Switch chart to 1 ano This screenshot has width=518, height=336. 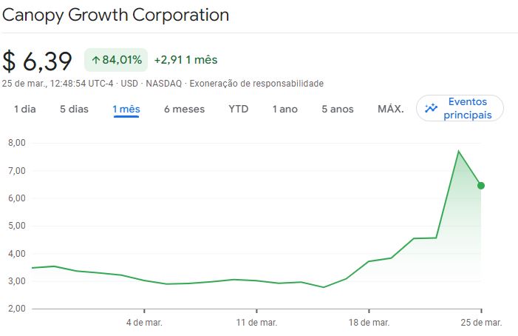pyautogui.click(x=284, y=109)
